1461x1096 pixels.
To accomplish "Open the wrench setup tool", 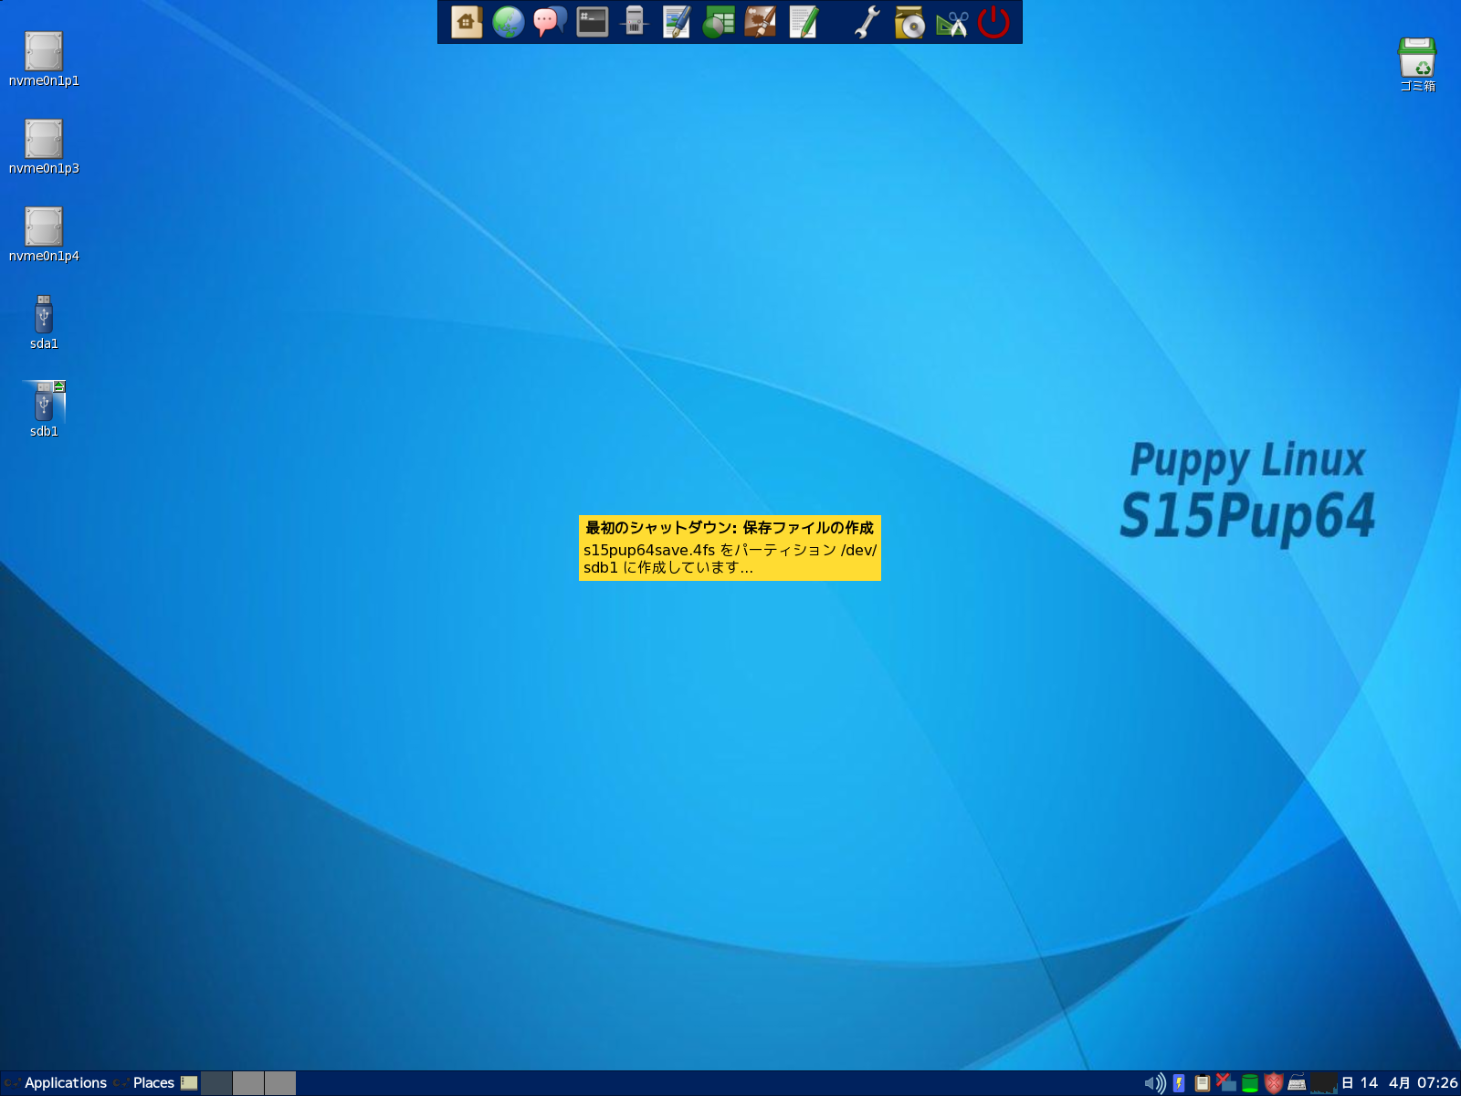I will (867, 22).
